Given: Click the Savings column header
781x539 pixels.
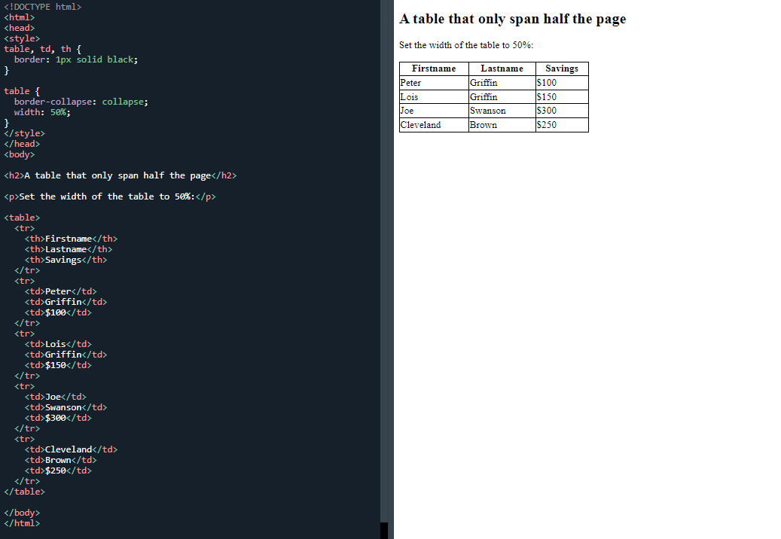Looking at the screenshot, I should tap(561, 69).
